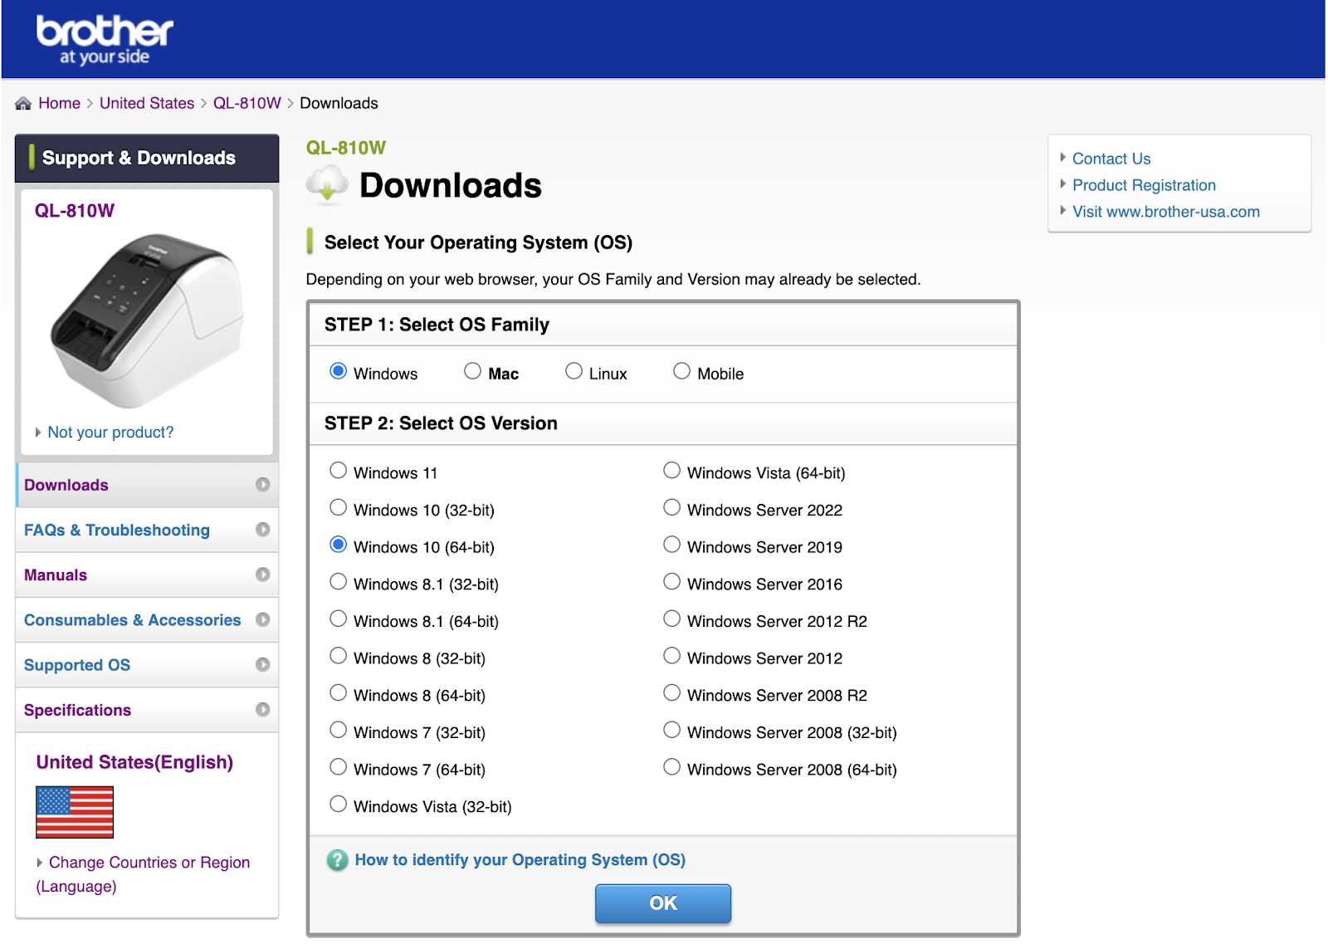Select Windows Vista (32-bit) option

click(x=338, y=804)
